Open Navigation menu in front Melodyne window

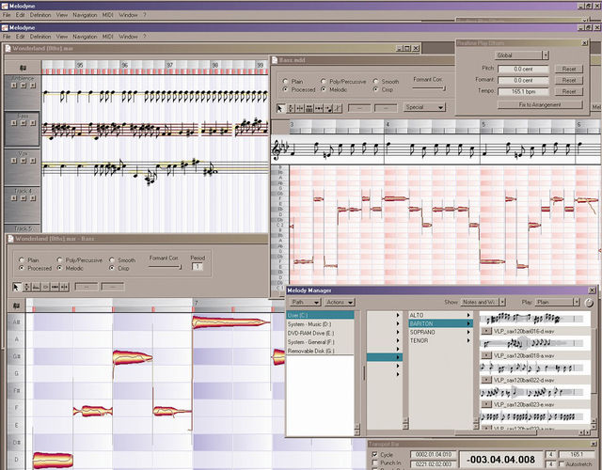85,37
